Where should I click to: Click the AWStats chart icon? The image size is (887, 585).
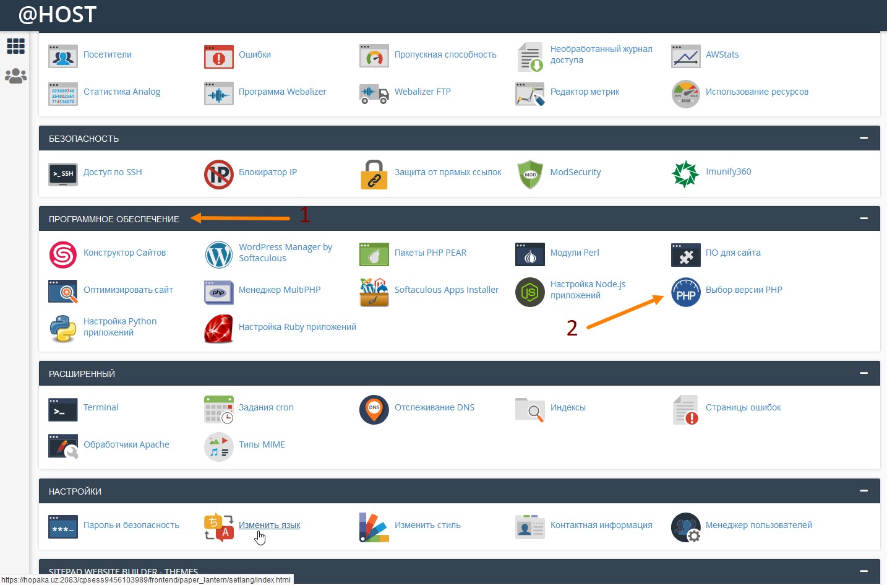click(686, 56)
